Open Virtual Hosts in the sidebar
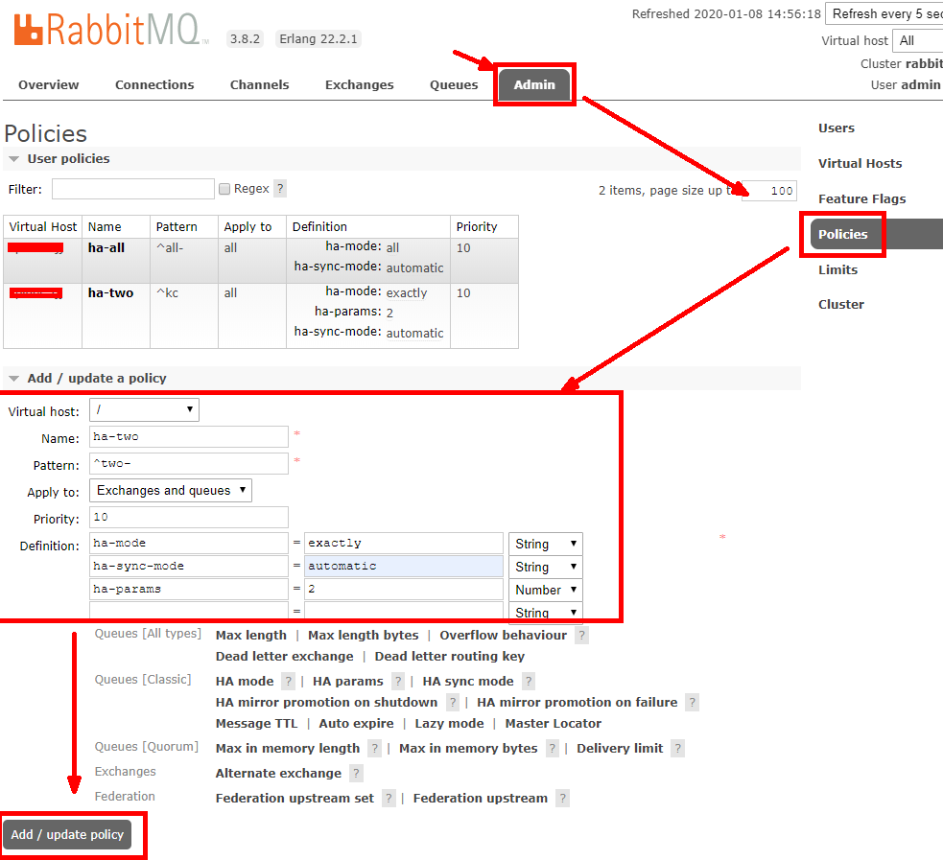The image size is (943, 860). click(860, 163)
